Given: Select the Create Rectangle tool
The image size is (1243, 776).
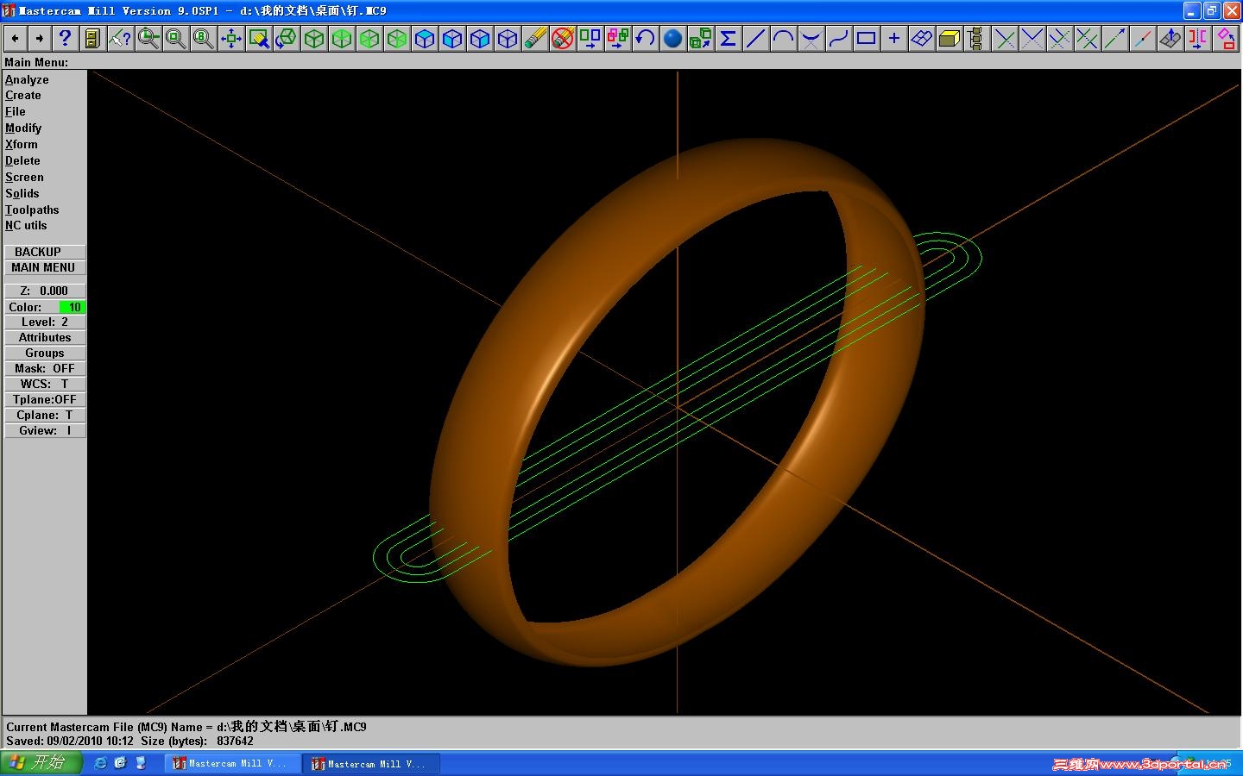Looking at the screenshot, I should (x=866, y=38).
